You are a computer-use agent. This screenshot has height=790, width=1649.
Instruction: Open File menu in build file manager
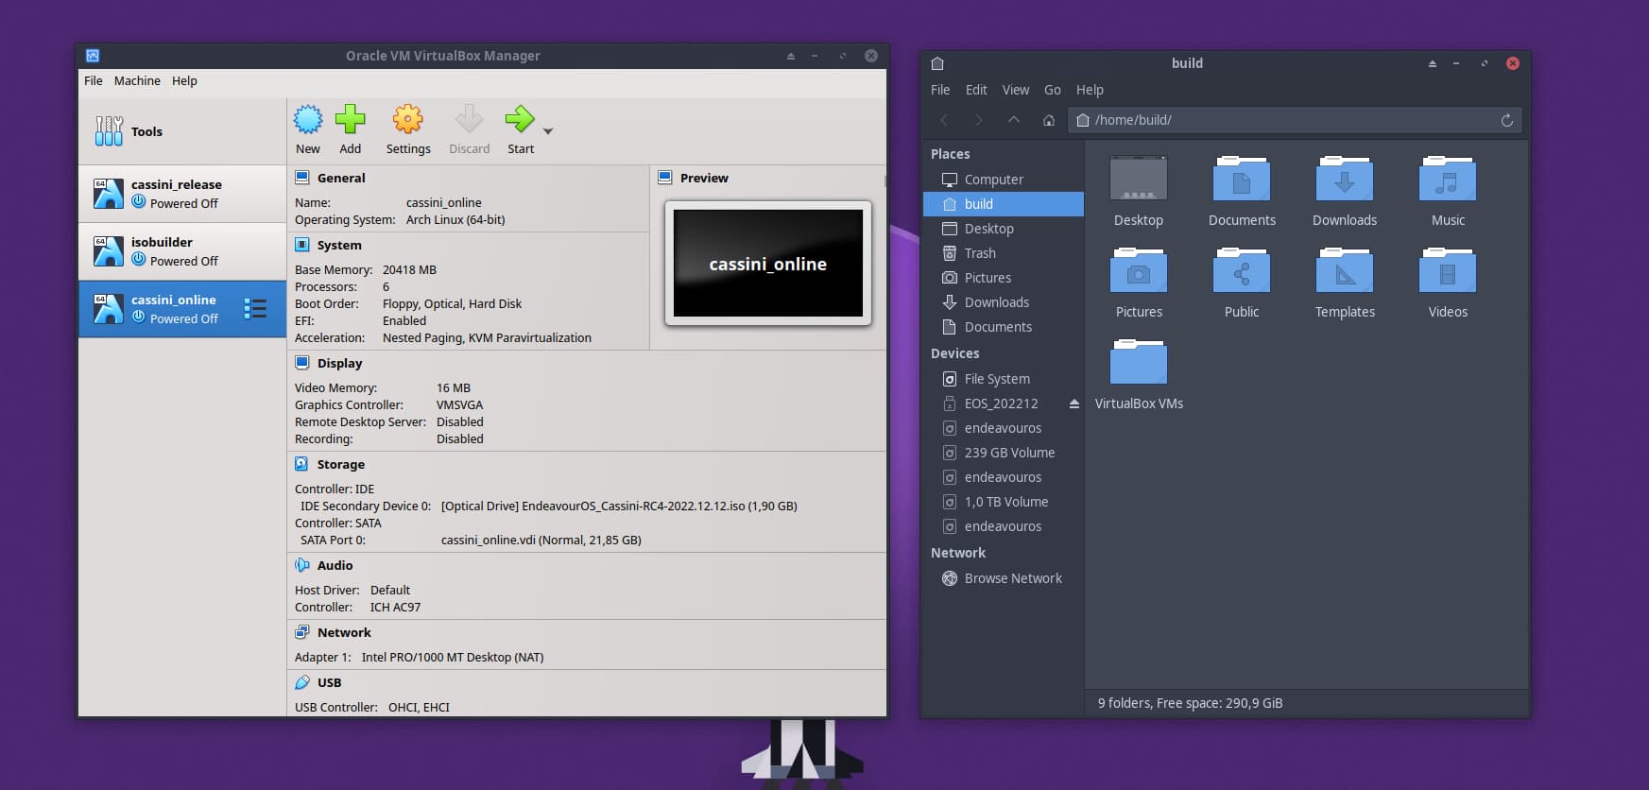coord(940,90)
